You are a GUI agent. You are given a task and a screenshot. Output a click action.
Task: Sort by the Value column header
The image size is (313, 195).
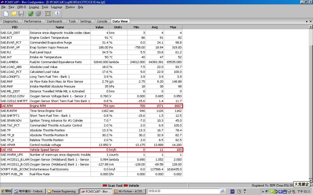[100, 27]
